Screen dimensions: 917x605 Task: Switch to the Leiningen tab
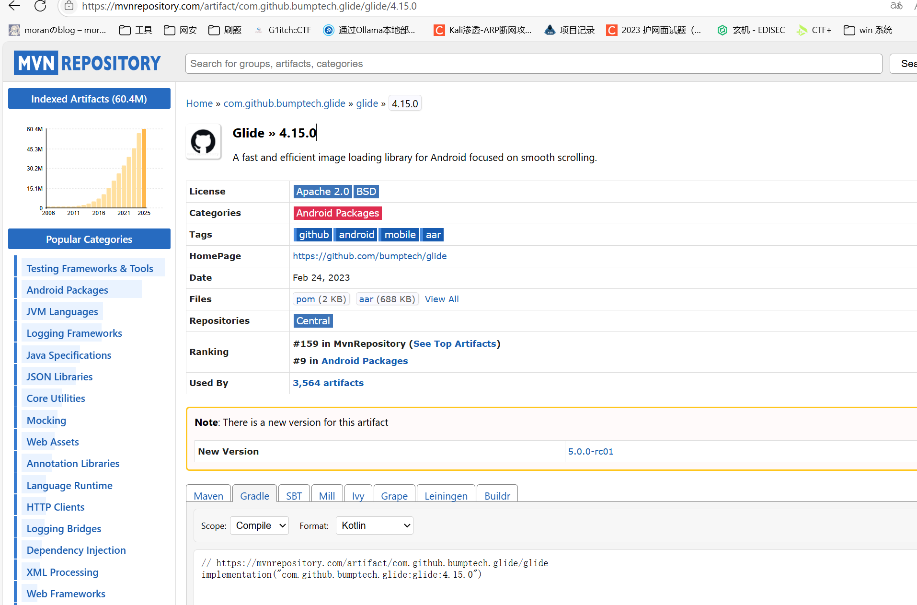pyautogui.click(x=446, y=495)
